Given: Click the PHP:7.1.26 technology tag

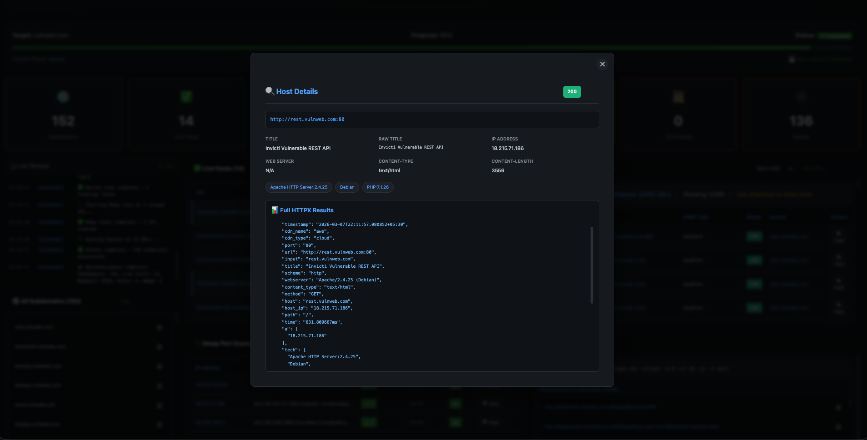Looking at the screenshot, I should tap(377, 187).
